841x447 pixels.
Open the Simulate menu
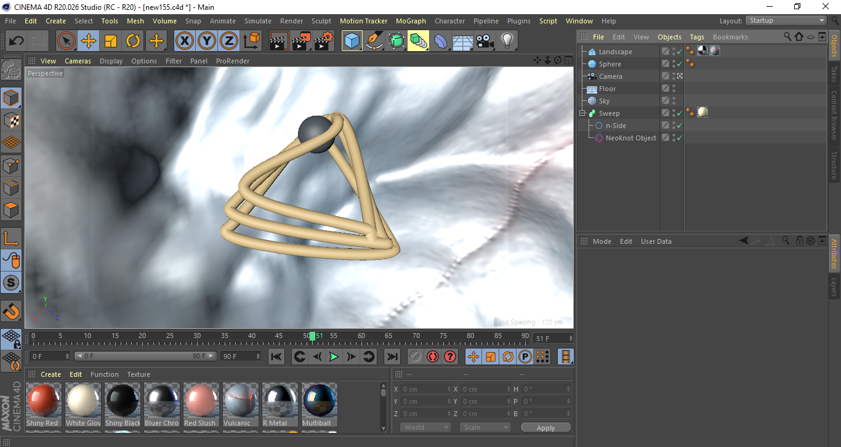(258, 21)
